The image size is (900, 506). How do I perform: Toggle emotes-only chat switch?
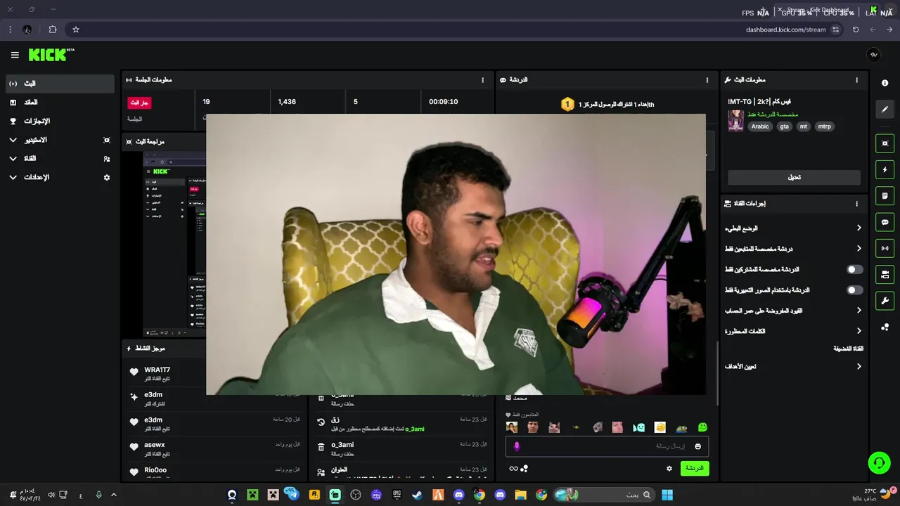(854, 290)
